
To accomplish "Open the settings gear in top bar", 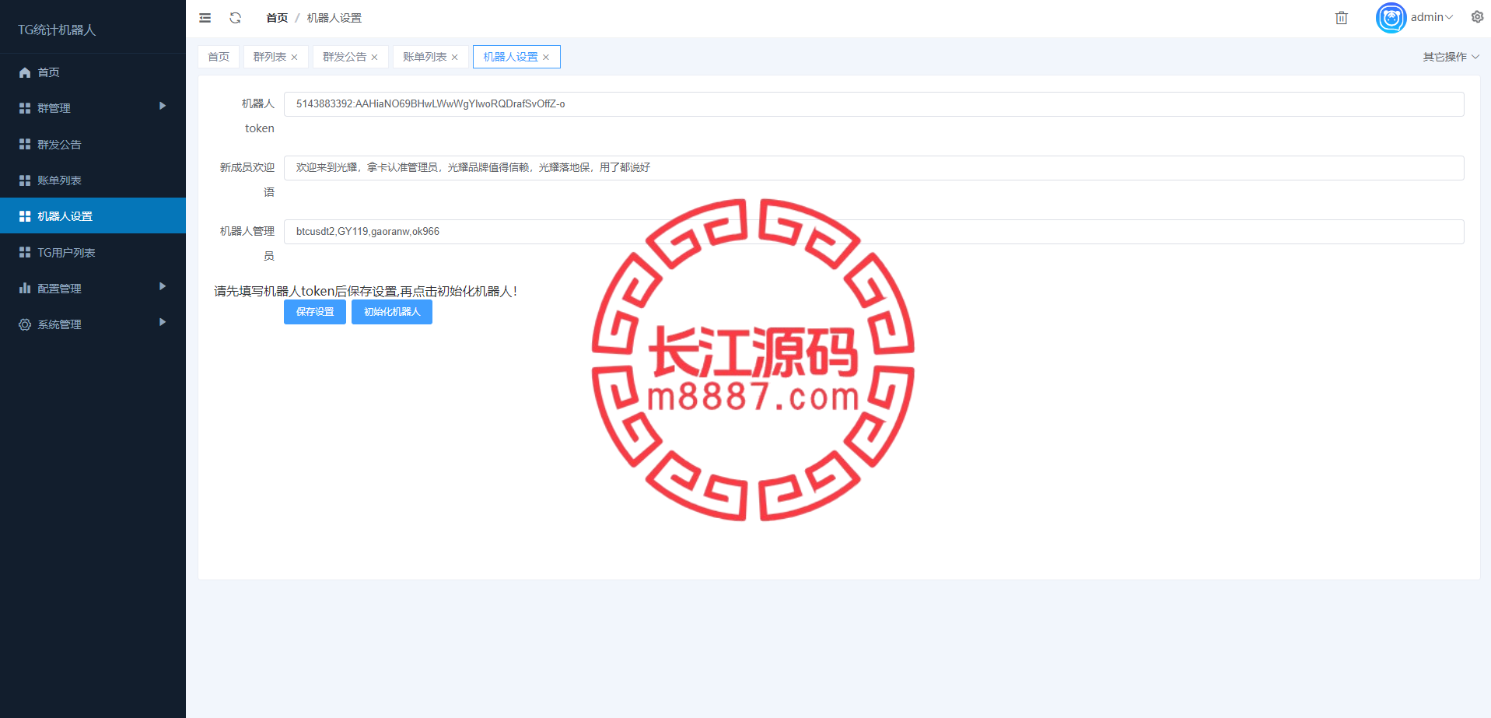I will coord(1477,17).
